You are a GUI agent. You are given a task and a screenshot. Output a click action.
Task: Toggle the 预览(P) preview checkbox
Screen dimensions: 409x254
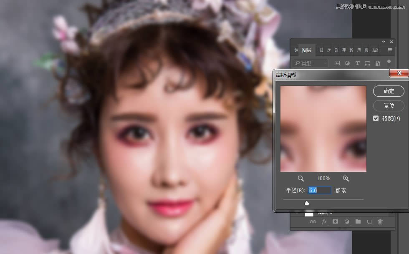(x=376, y=118)
